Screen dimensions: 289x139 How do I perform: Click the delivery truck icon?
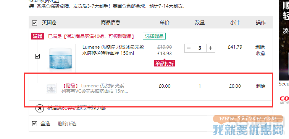tap(31, 6)
